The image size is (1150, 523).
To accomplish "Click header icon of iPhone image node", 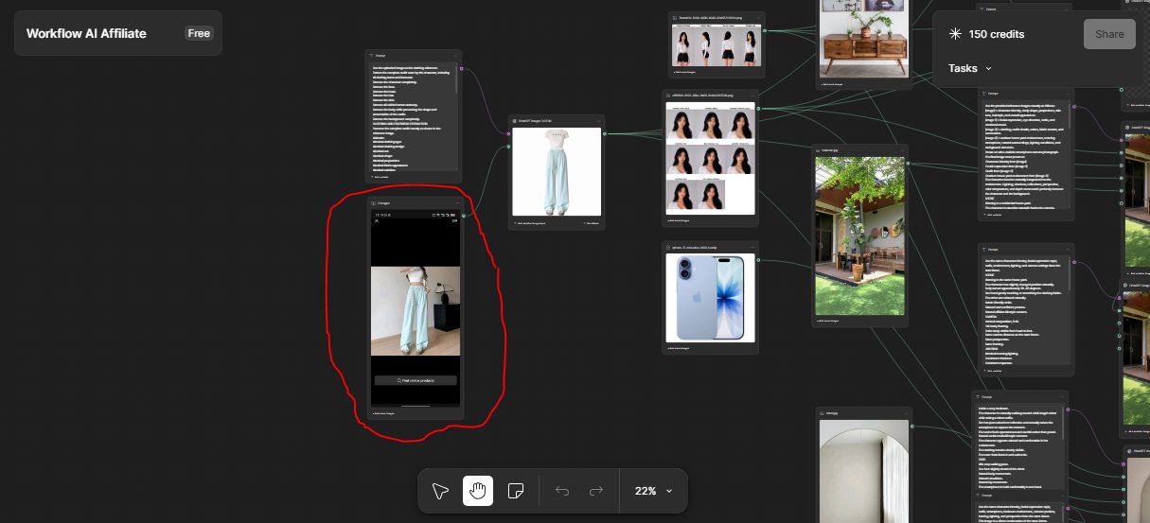I will (669, 247).
